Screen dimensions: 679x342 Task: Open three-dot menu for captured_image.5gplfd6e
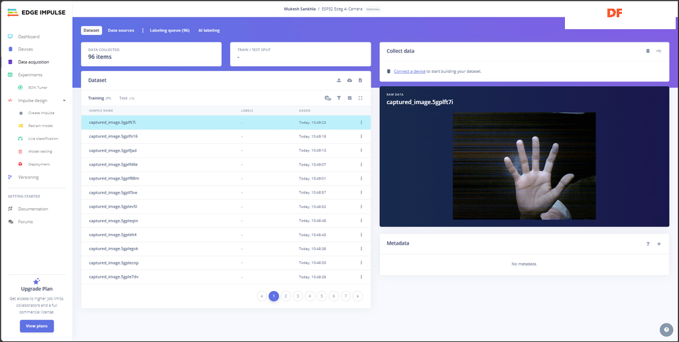tap(361, 164)
